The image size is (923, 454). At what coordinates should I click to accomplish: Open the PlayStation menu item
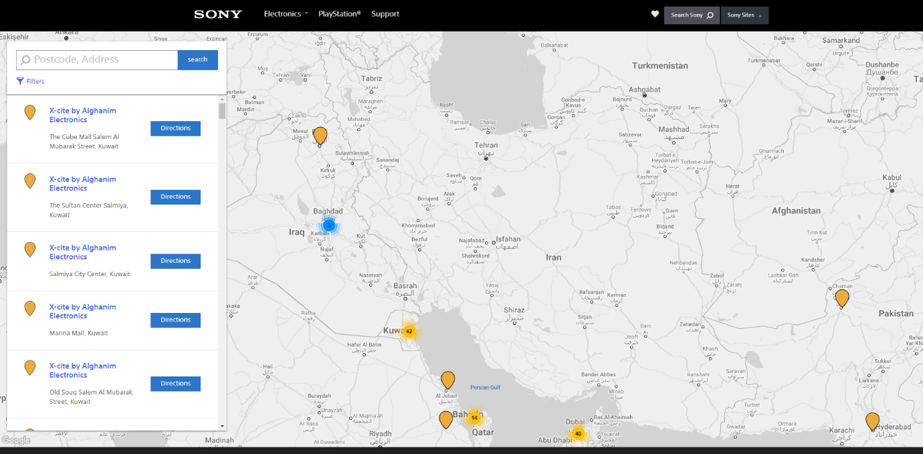(x=339, y=14)
